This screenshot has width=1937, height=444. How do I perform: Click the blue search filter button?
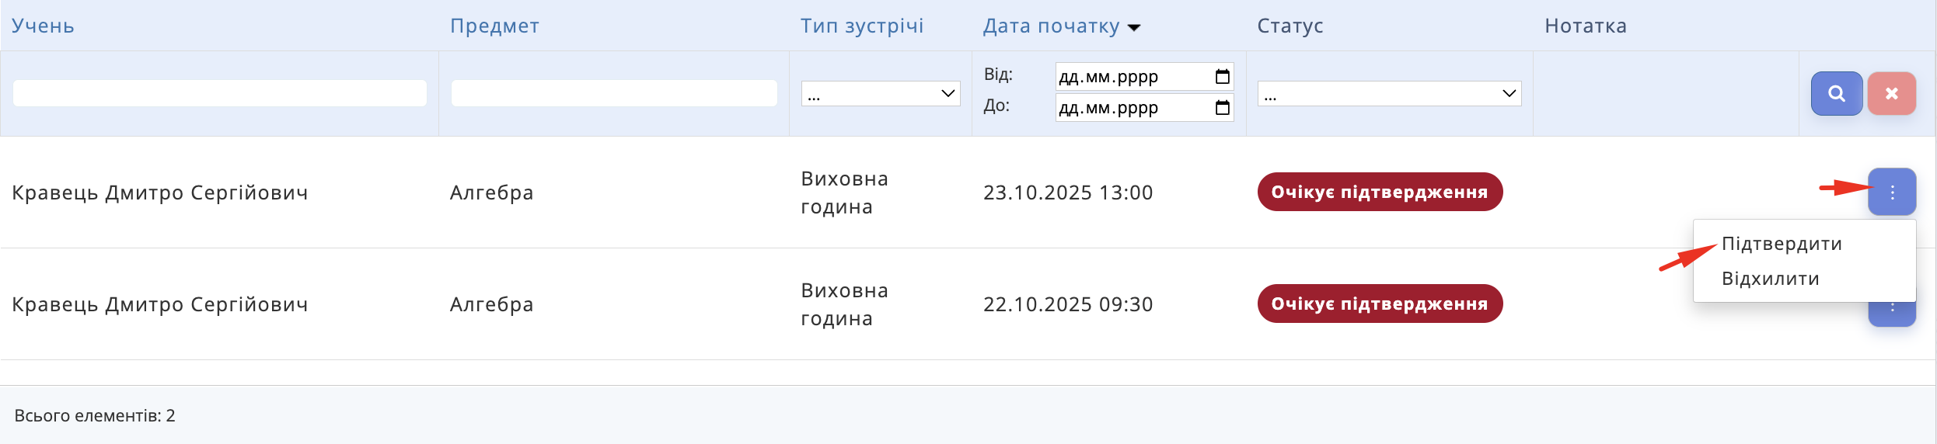coord(1836,93)
